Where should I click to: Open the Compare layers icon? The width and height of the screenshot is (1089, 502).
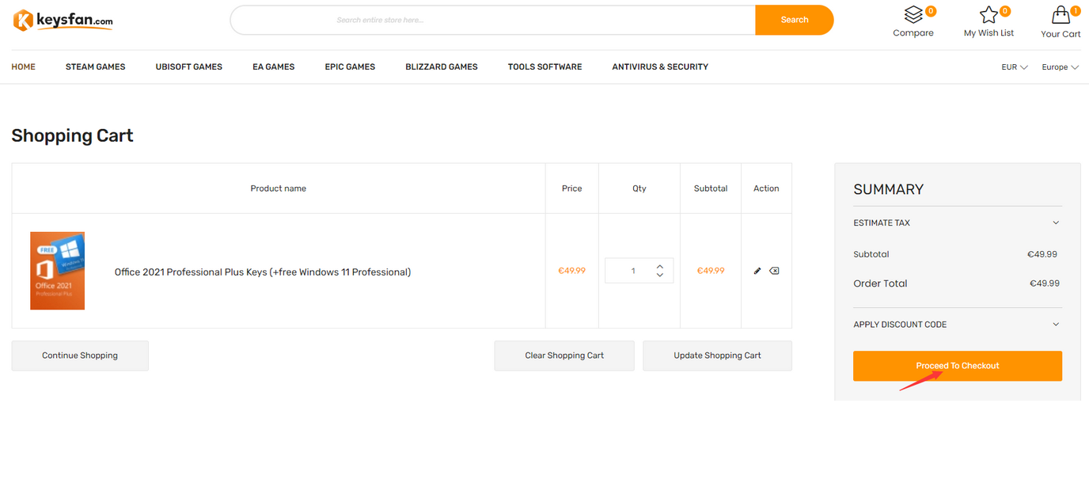click(913, 15)
